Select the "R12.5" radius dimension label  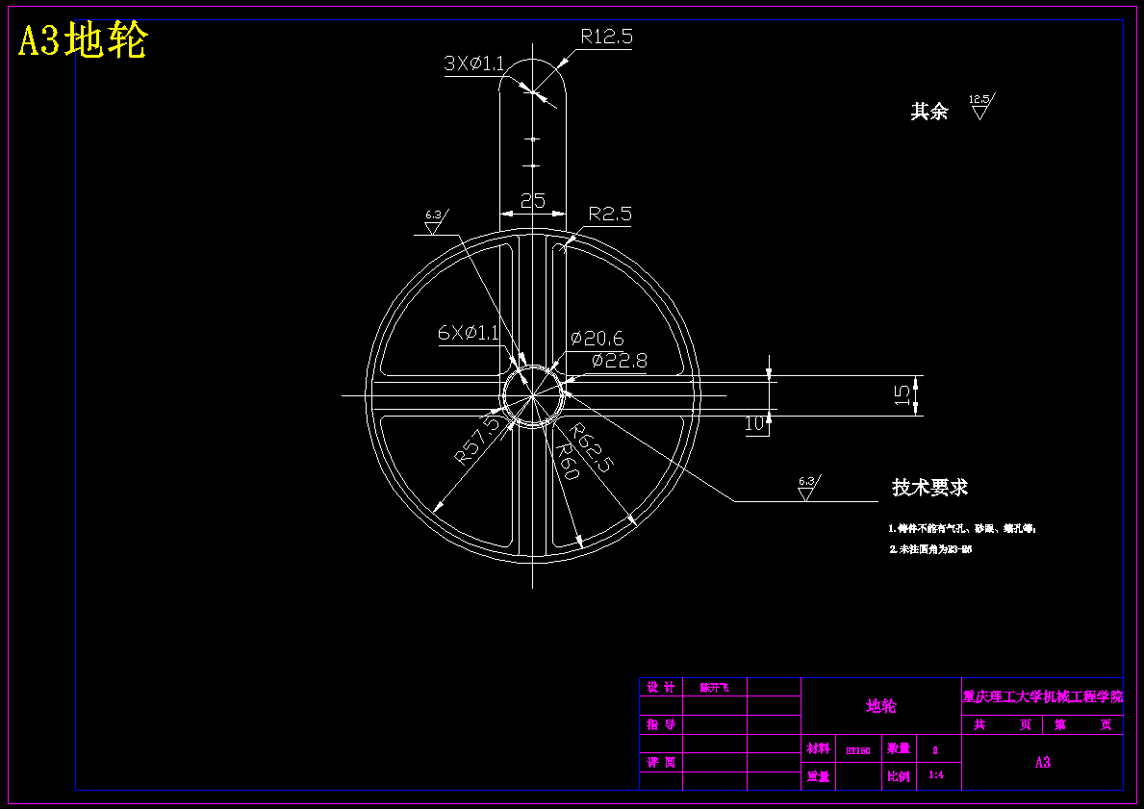[x=606, y=37]
